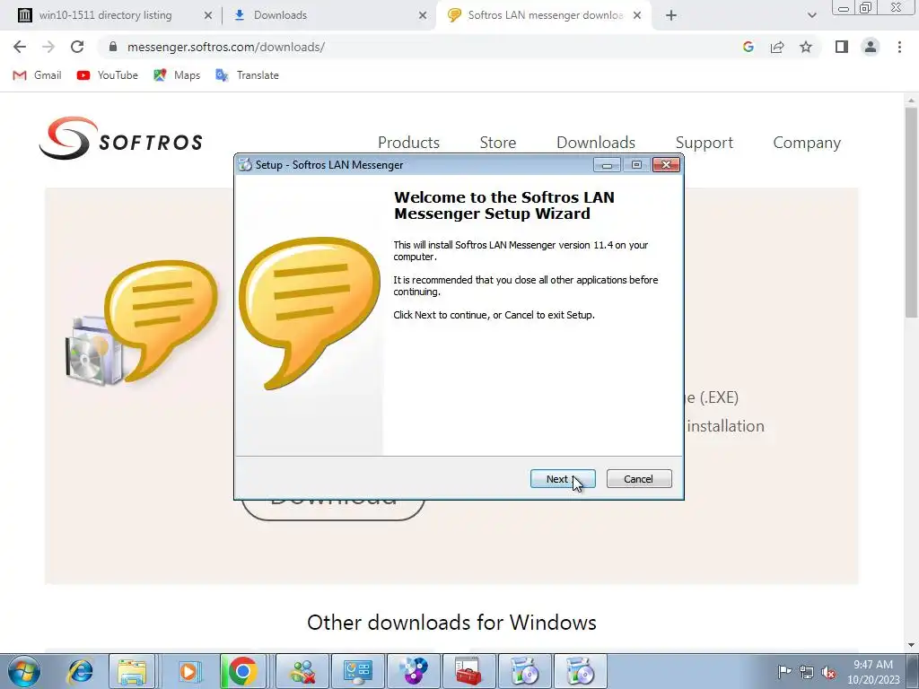
Task: Open Downloads menu on Softros site
Action: pos(596,143)
